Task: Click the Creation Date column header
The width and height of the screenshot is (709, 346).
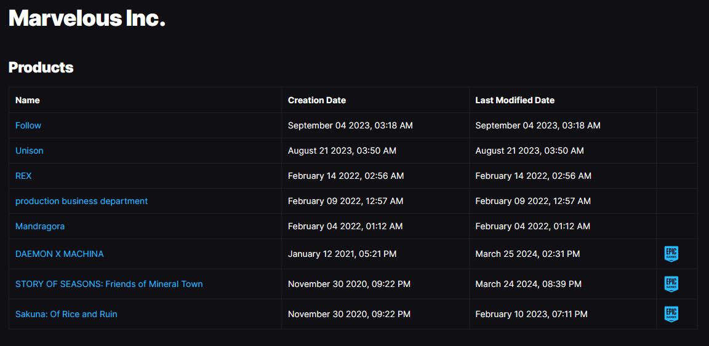Action: (317, 100)
